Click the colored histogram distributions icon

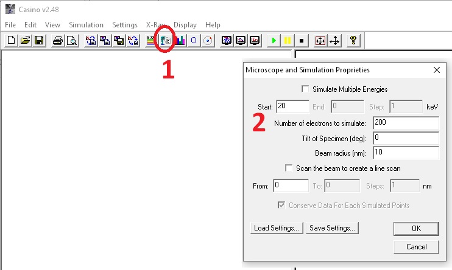180,40
